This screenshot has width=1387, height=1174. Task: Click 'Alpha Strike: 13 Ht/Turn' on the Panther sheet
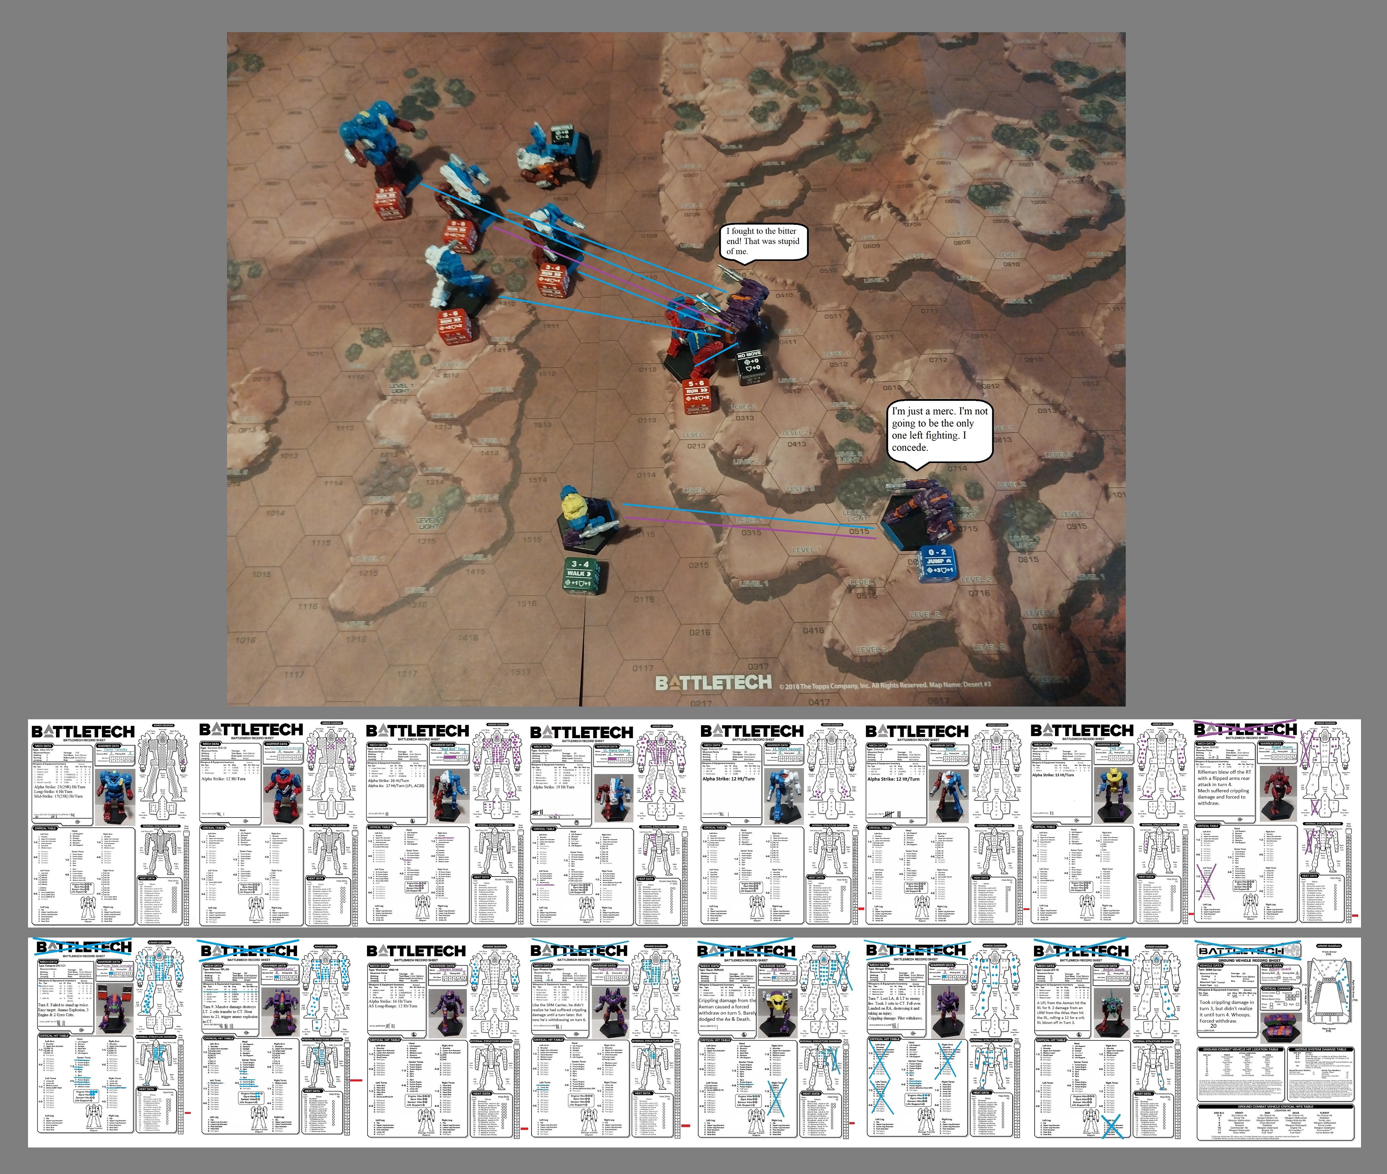[x=1052, y=775]
